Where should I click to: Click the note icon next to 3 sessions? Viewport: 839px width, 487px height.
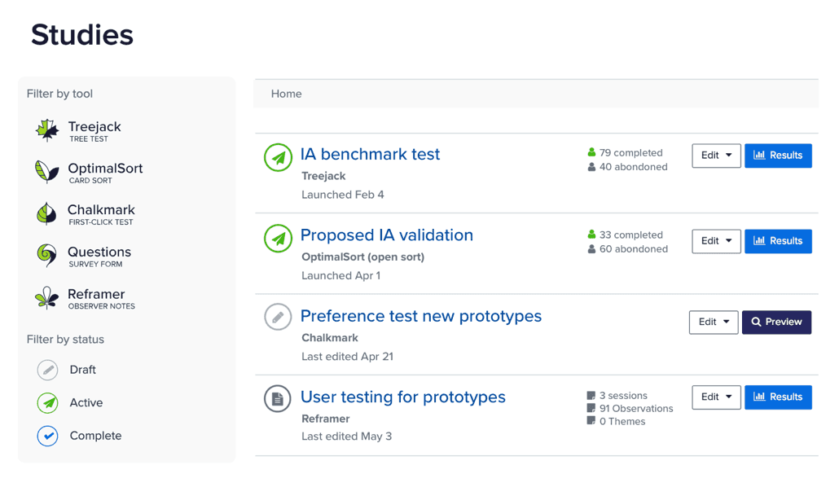pyautogui.click(x=591, y=396)
